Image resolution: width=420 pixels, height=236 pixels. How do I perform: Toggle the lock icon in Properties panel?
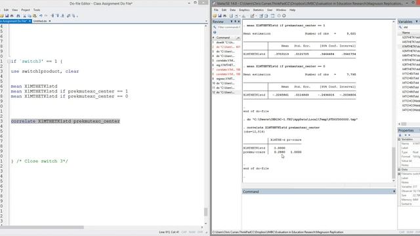pos(400,135)
